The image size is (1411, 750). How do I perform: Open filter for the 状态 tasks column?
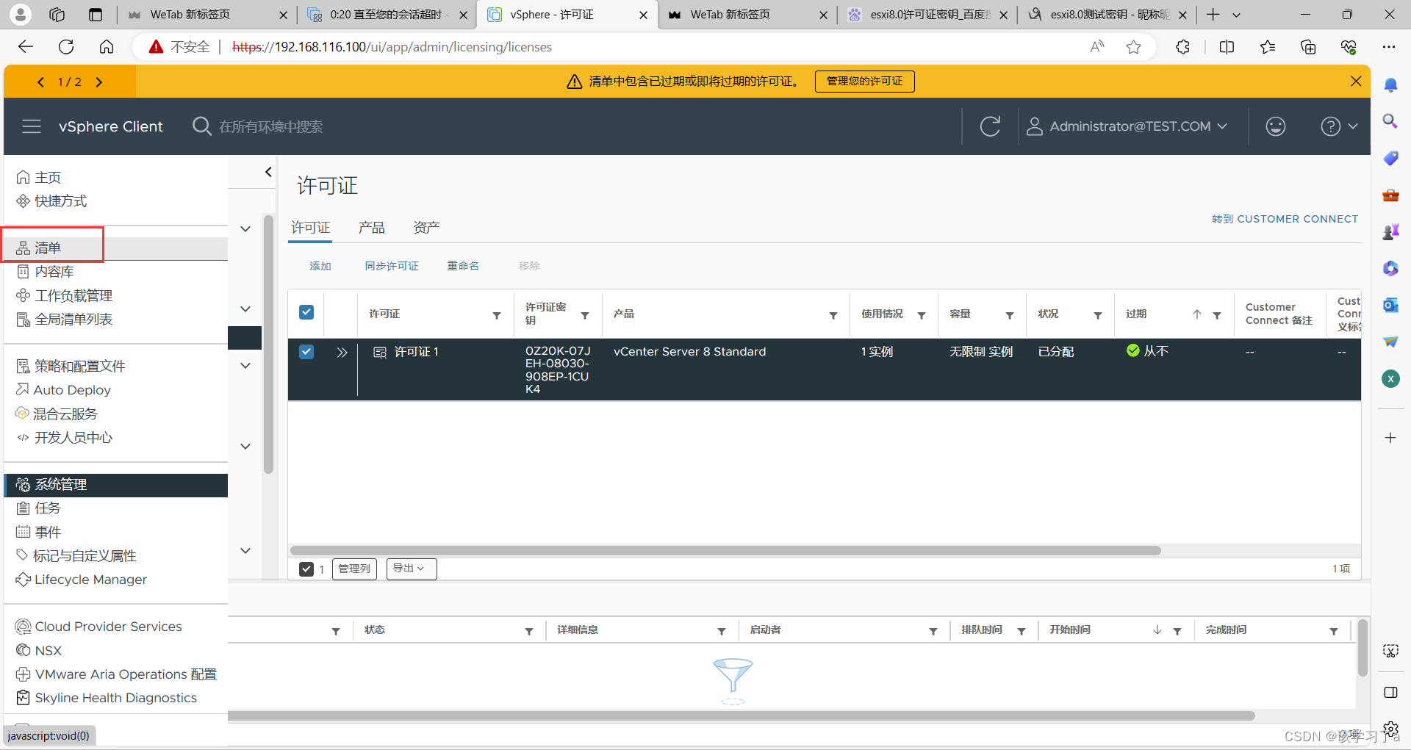[x=529, y=632]
